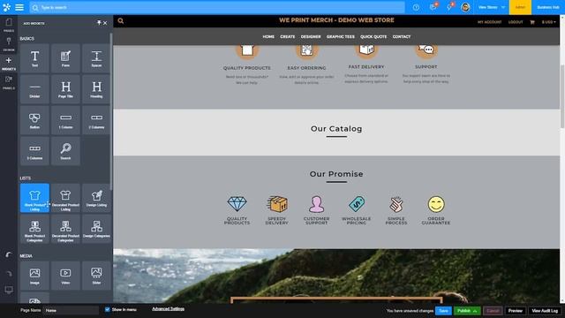The image size is (565, 318).
Task: Add the 1 Column widget
Action: point(65,120)
